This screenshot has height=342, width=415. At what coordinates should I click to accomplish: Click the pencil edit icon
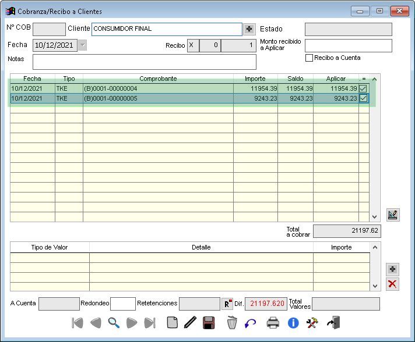(189, 323)
